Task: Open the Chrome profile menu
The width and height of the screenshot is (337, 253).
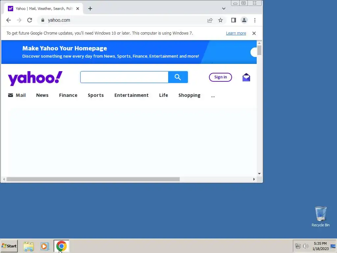Action: [x=244, y=20]
